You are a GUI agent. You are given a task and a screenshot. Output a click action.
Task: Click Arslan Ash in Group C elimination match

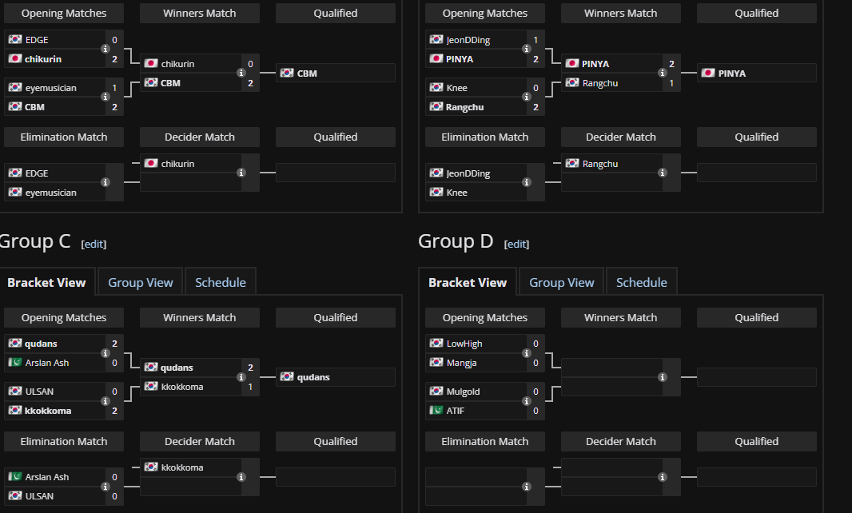[x=47, y=477]
